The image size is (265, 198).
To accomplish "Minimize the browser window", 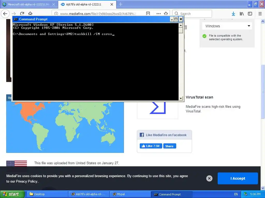I will [x=250, y=4].
